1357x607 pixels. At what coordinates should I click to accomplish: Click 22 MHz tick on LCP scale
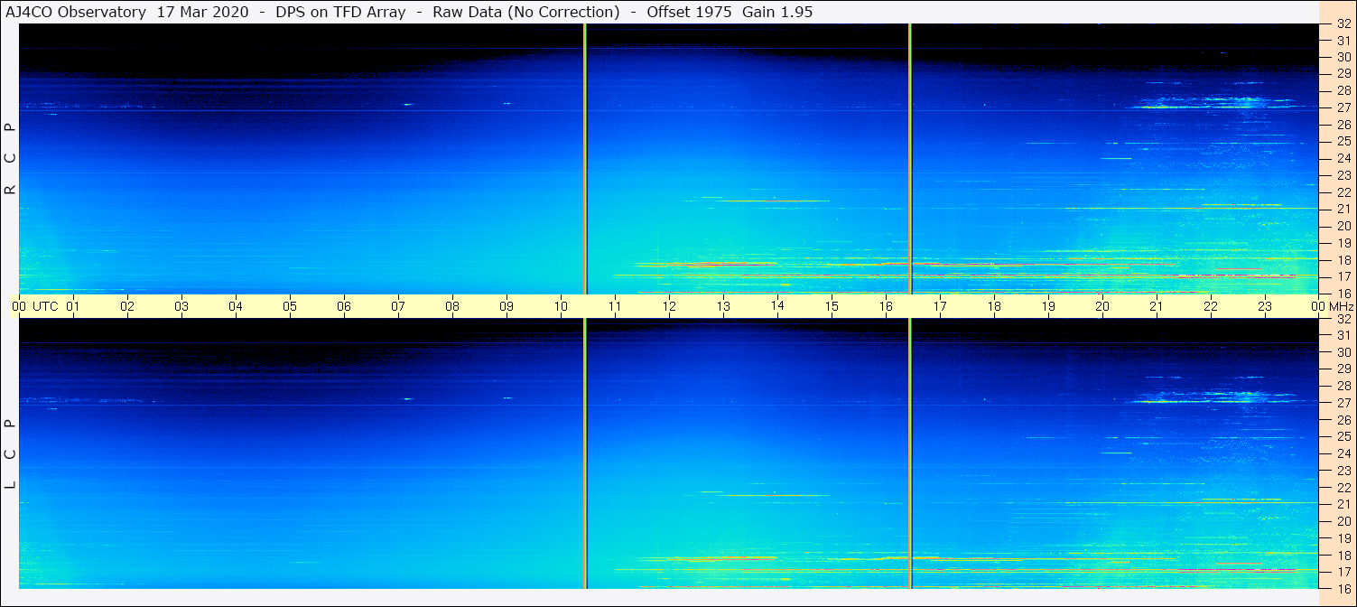pyautogui.click(x=1343, y=487)
